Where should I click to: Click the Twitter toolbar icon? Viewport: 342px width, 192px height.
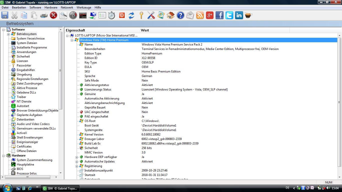pyautogui.click(x=229, y=15)
